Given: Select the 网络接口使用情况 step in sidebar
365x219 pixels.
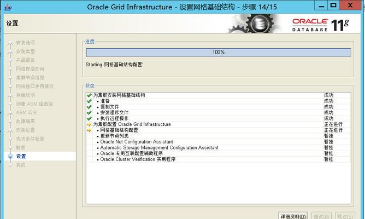Looking at the screenshot, I should (x=34, y=87).
